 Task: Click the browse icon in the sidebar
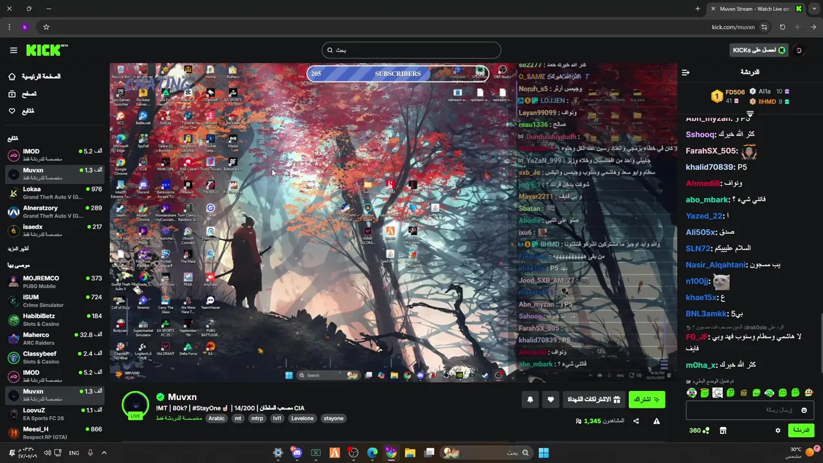pos(12,94)
